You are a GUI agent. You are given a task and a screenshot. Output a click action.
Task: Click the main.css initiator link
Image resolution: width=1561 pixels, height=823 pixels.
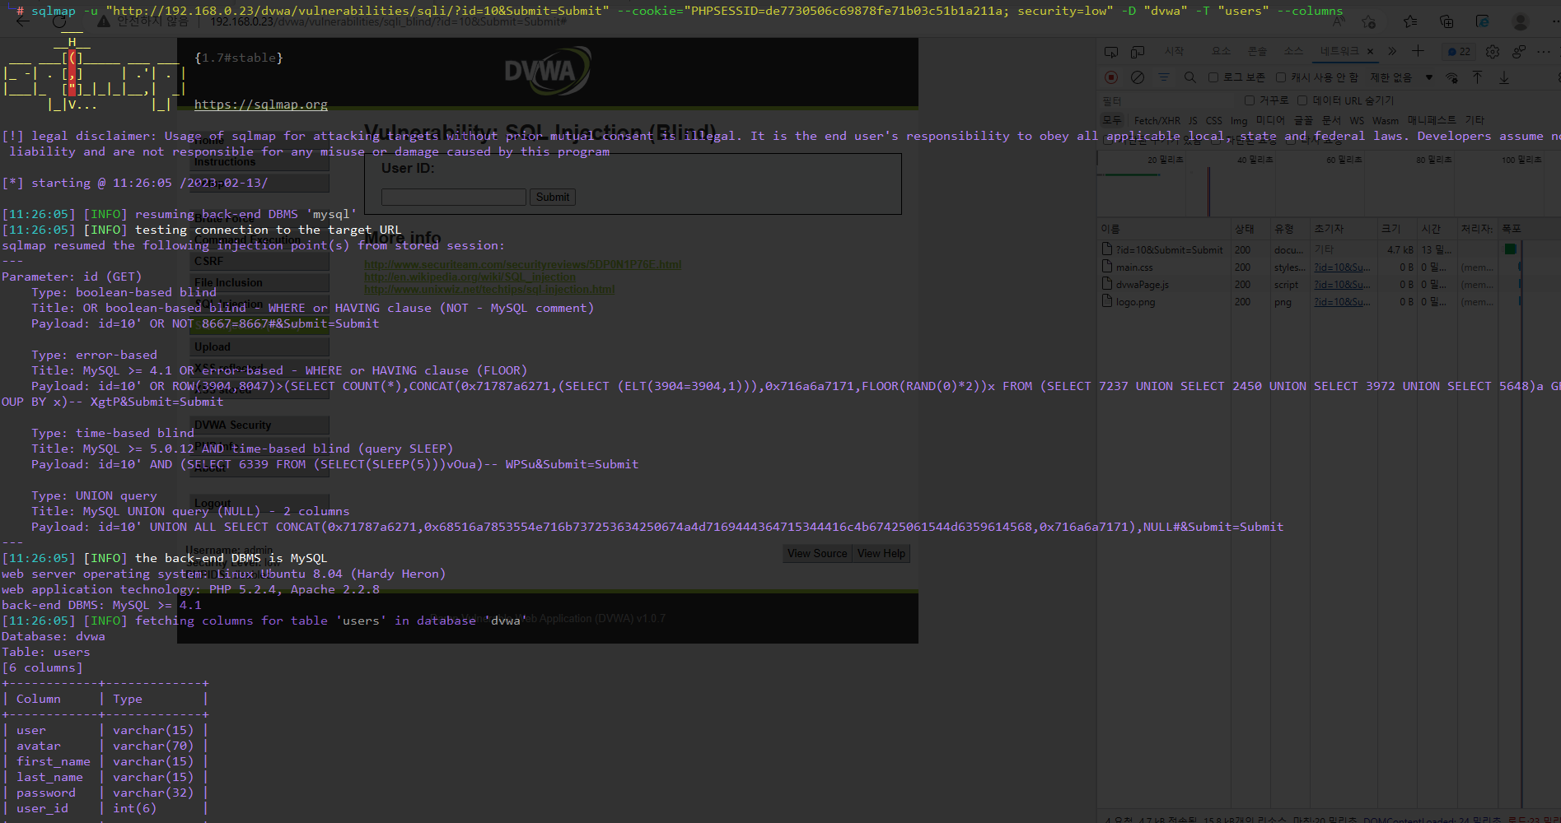pyautogui.click(x=1342, y=267)
